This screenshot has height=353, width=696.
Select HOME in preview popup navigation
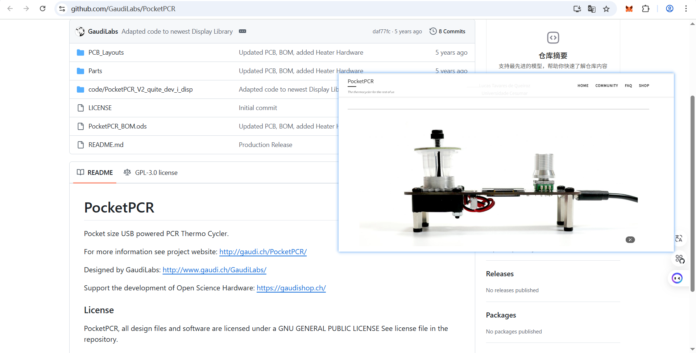click(x=583, y=86)
